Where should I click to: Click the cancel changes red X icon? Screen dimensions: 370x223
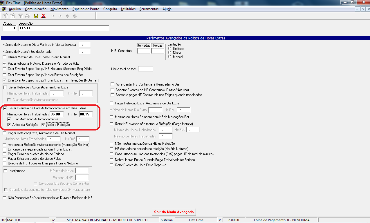tap(44, 16)
